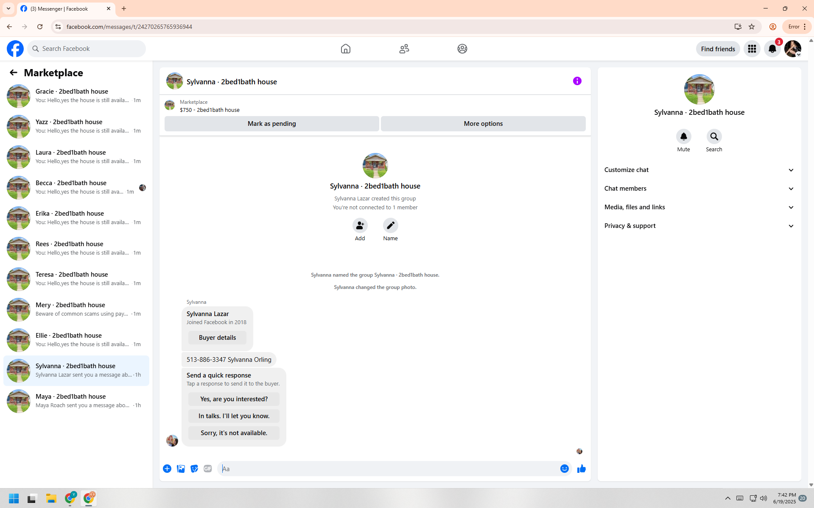Click the Mark as pending button

click(272, 124)
